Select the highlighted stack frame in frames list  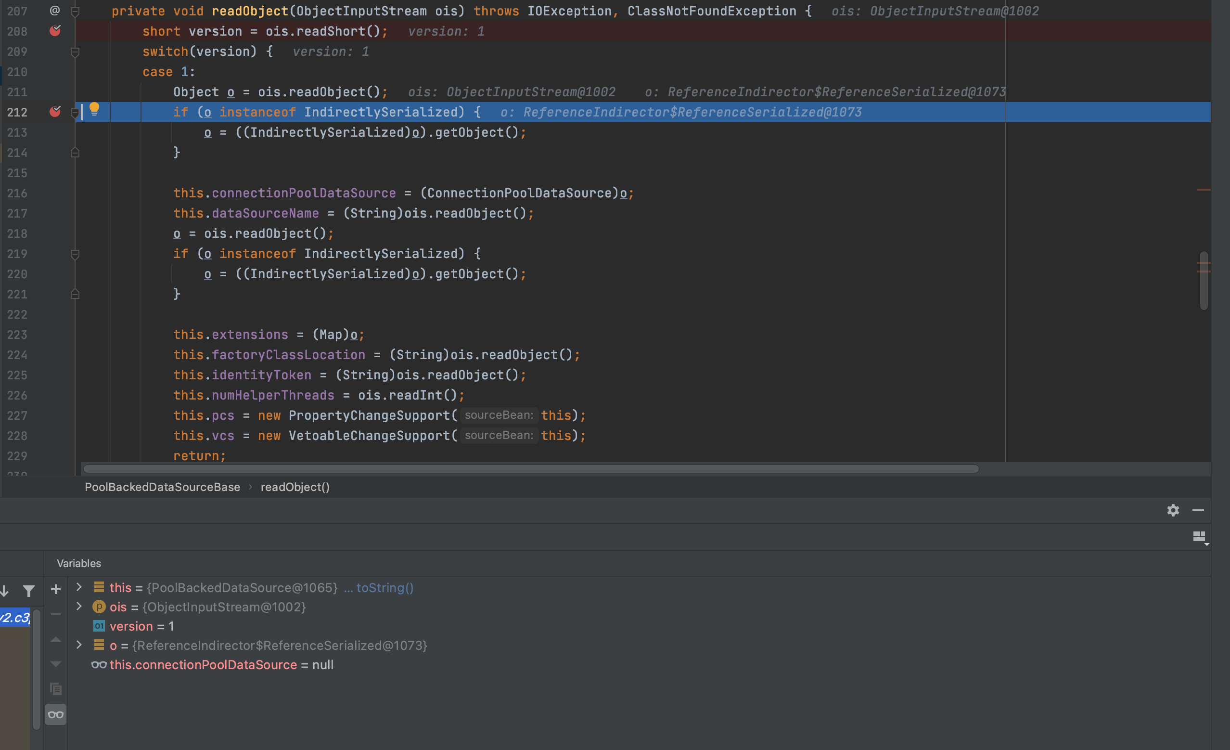click(15, 617)
